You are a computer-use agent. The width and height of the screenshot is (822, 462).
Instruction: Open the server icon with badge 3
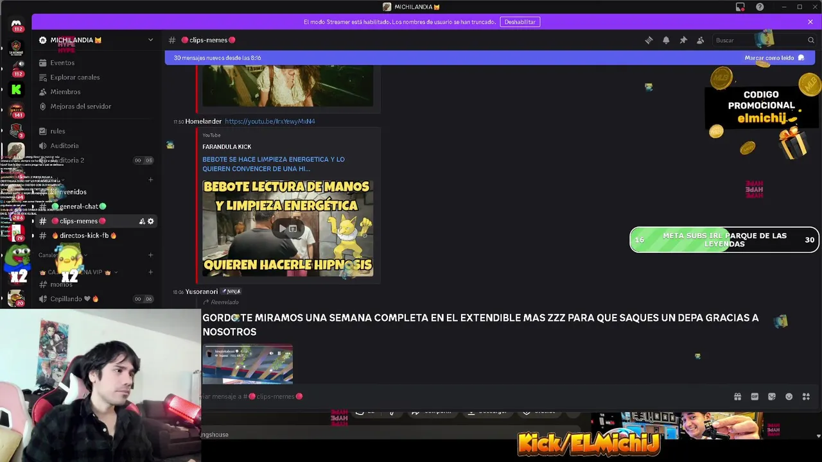click(x=16, y=130)
